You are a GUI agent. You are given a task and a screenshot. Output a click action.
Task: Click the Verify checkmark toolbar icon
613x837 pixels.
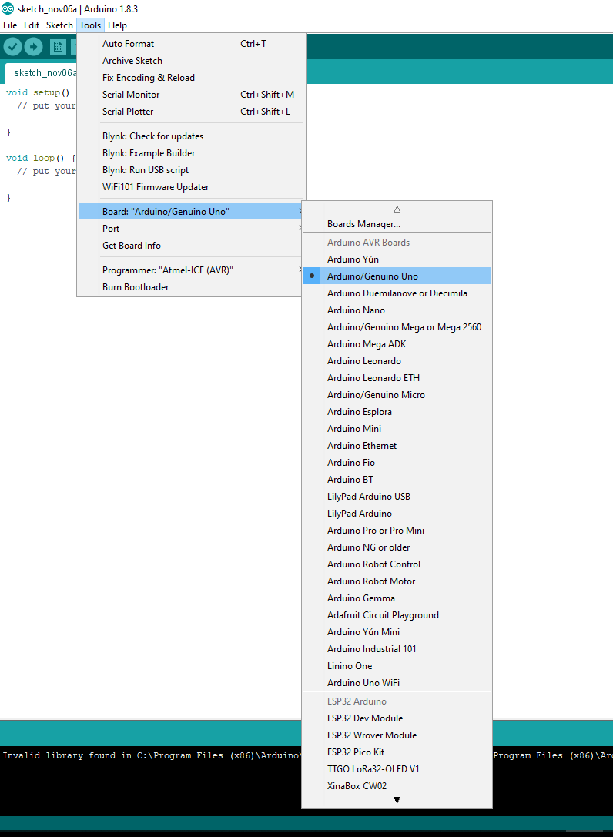[x=12, y=47]
